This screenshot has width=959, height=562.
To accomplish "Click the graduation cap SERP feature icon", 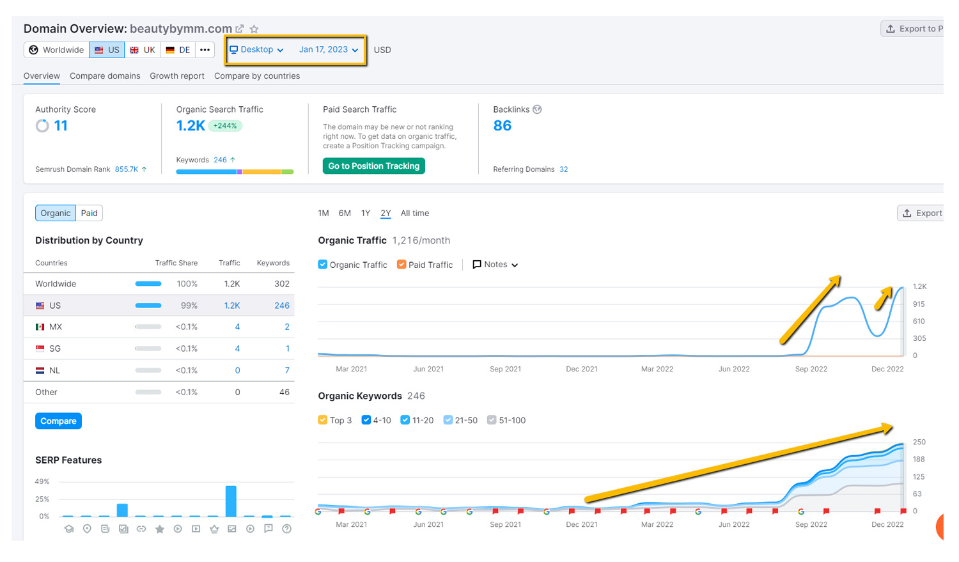I will (69, 529).
